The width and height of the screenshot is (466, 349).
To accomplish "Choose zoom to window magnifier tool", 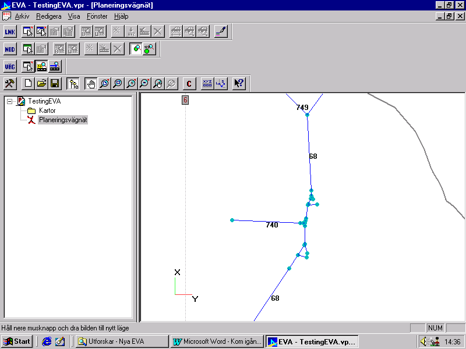I will [x=104, y=84].
